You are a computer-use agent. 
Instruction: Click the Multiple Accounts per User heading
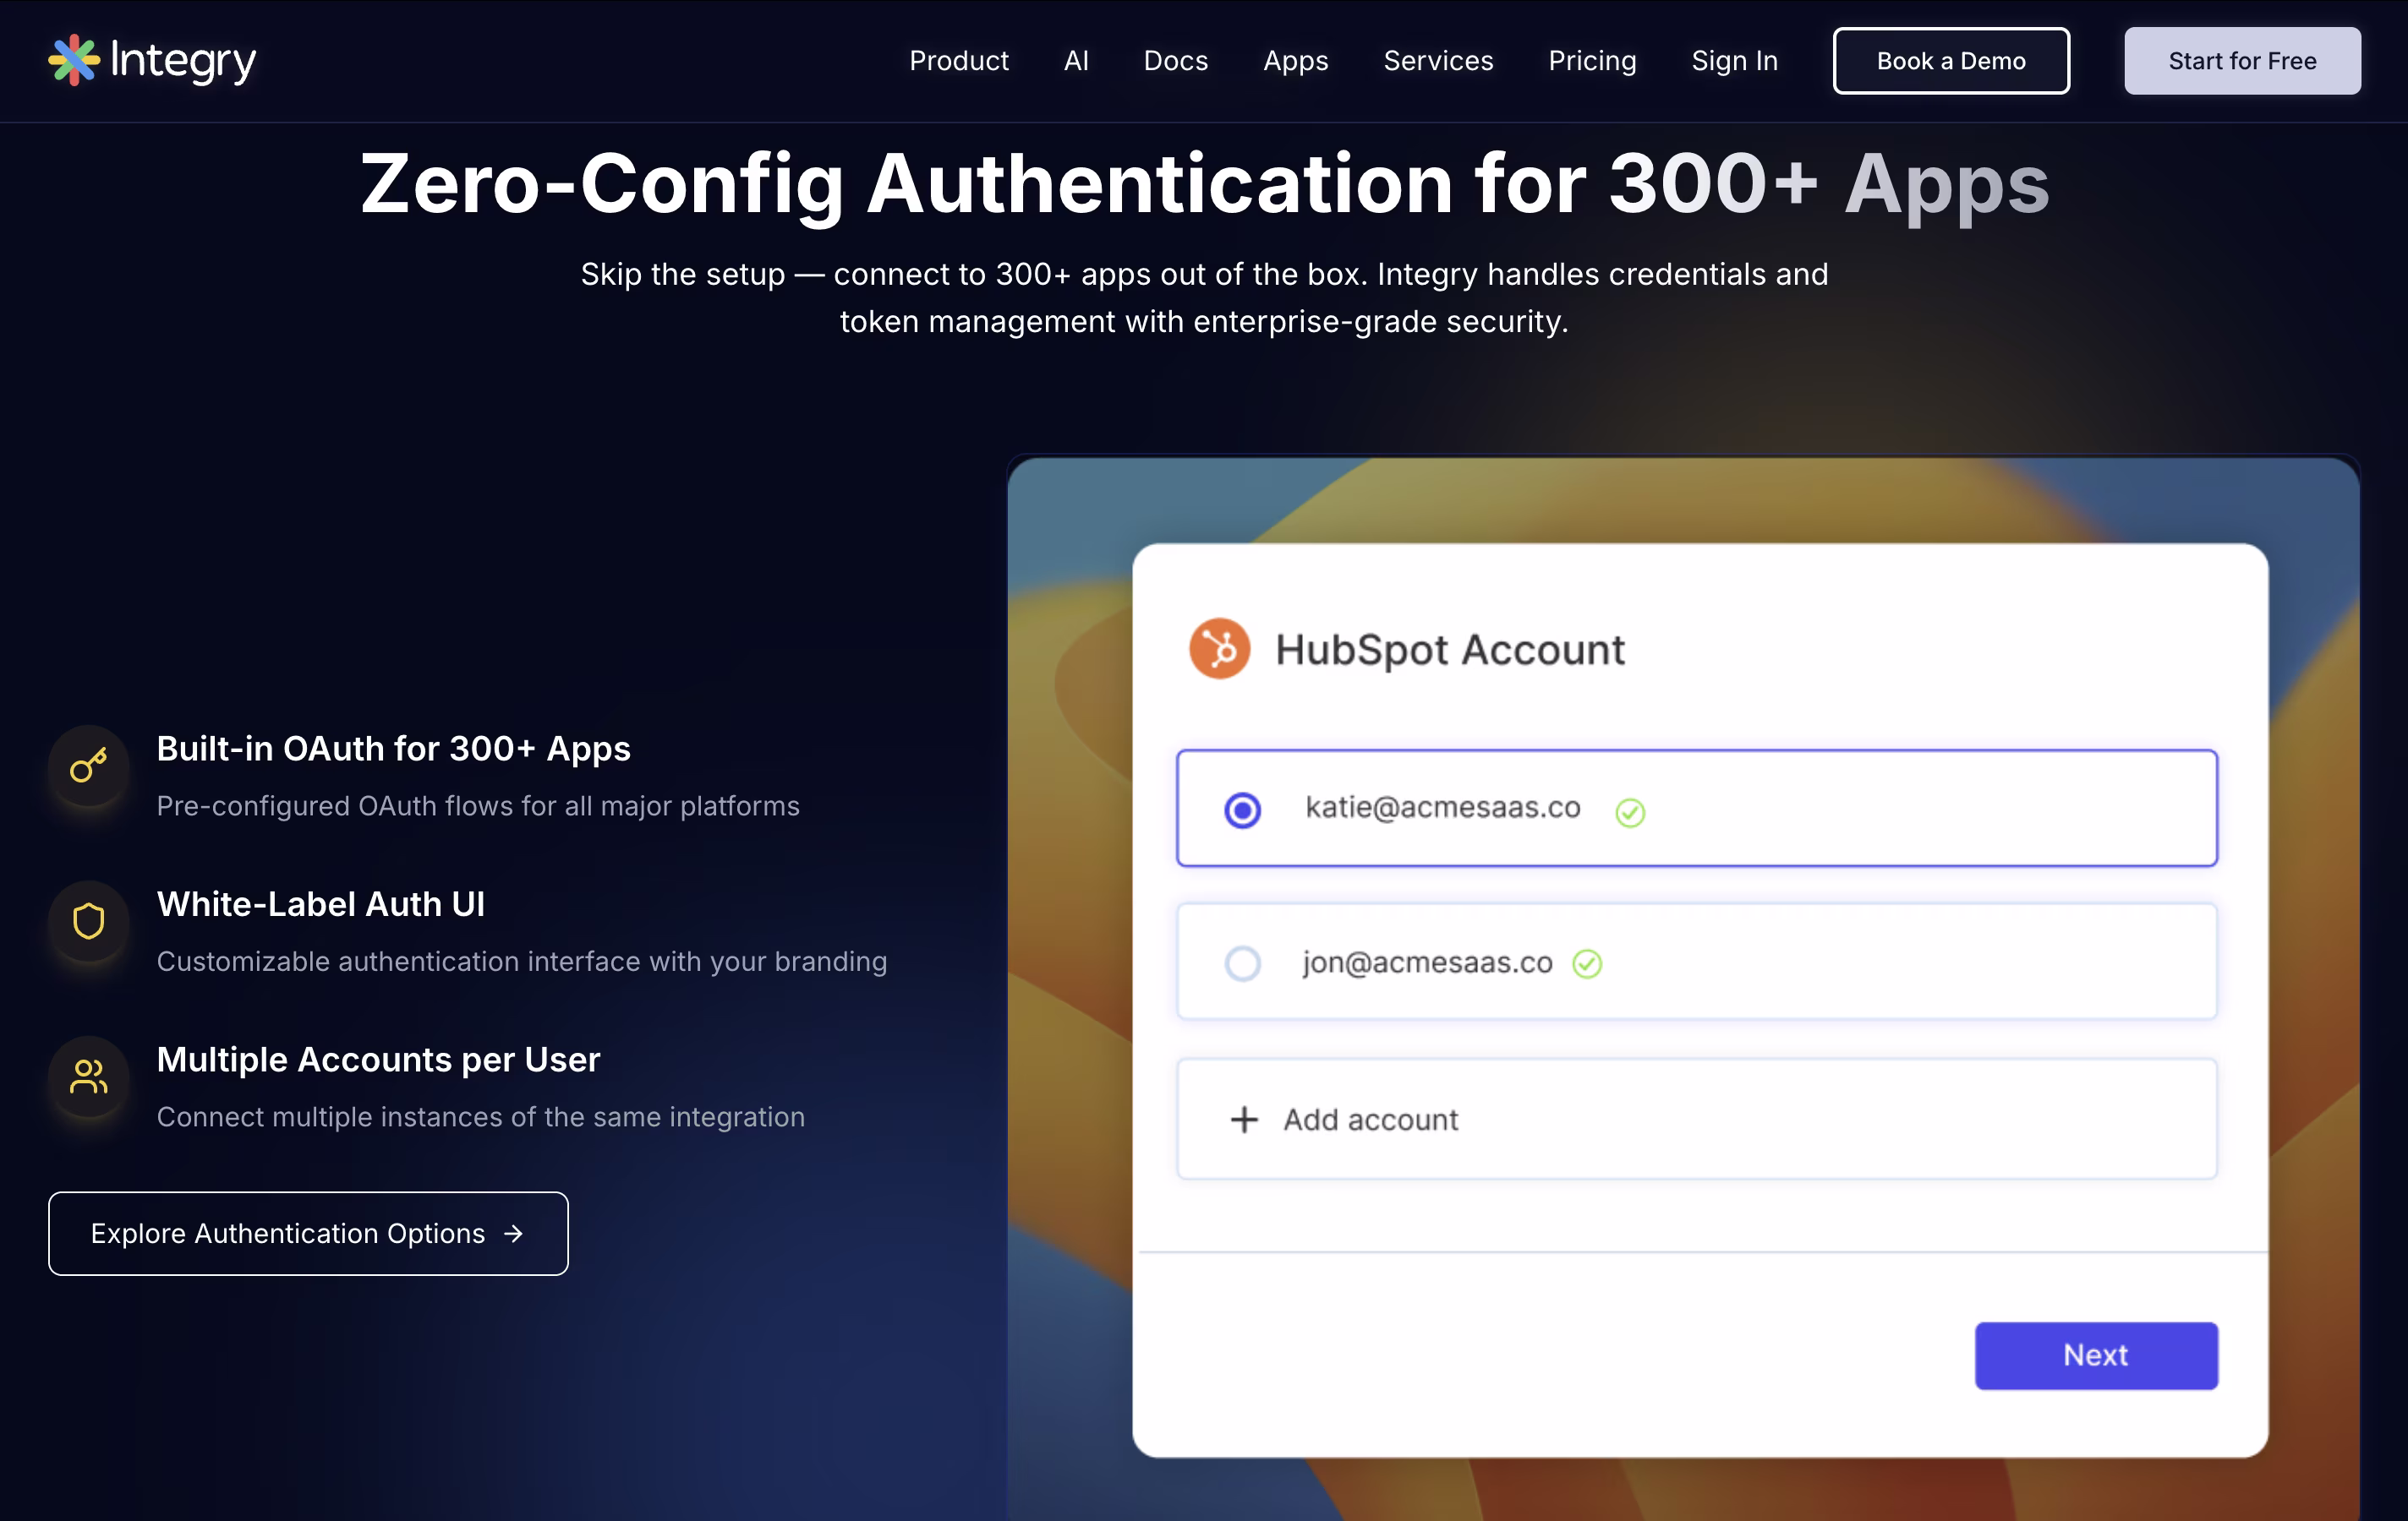point(378,1060)
